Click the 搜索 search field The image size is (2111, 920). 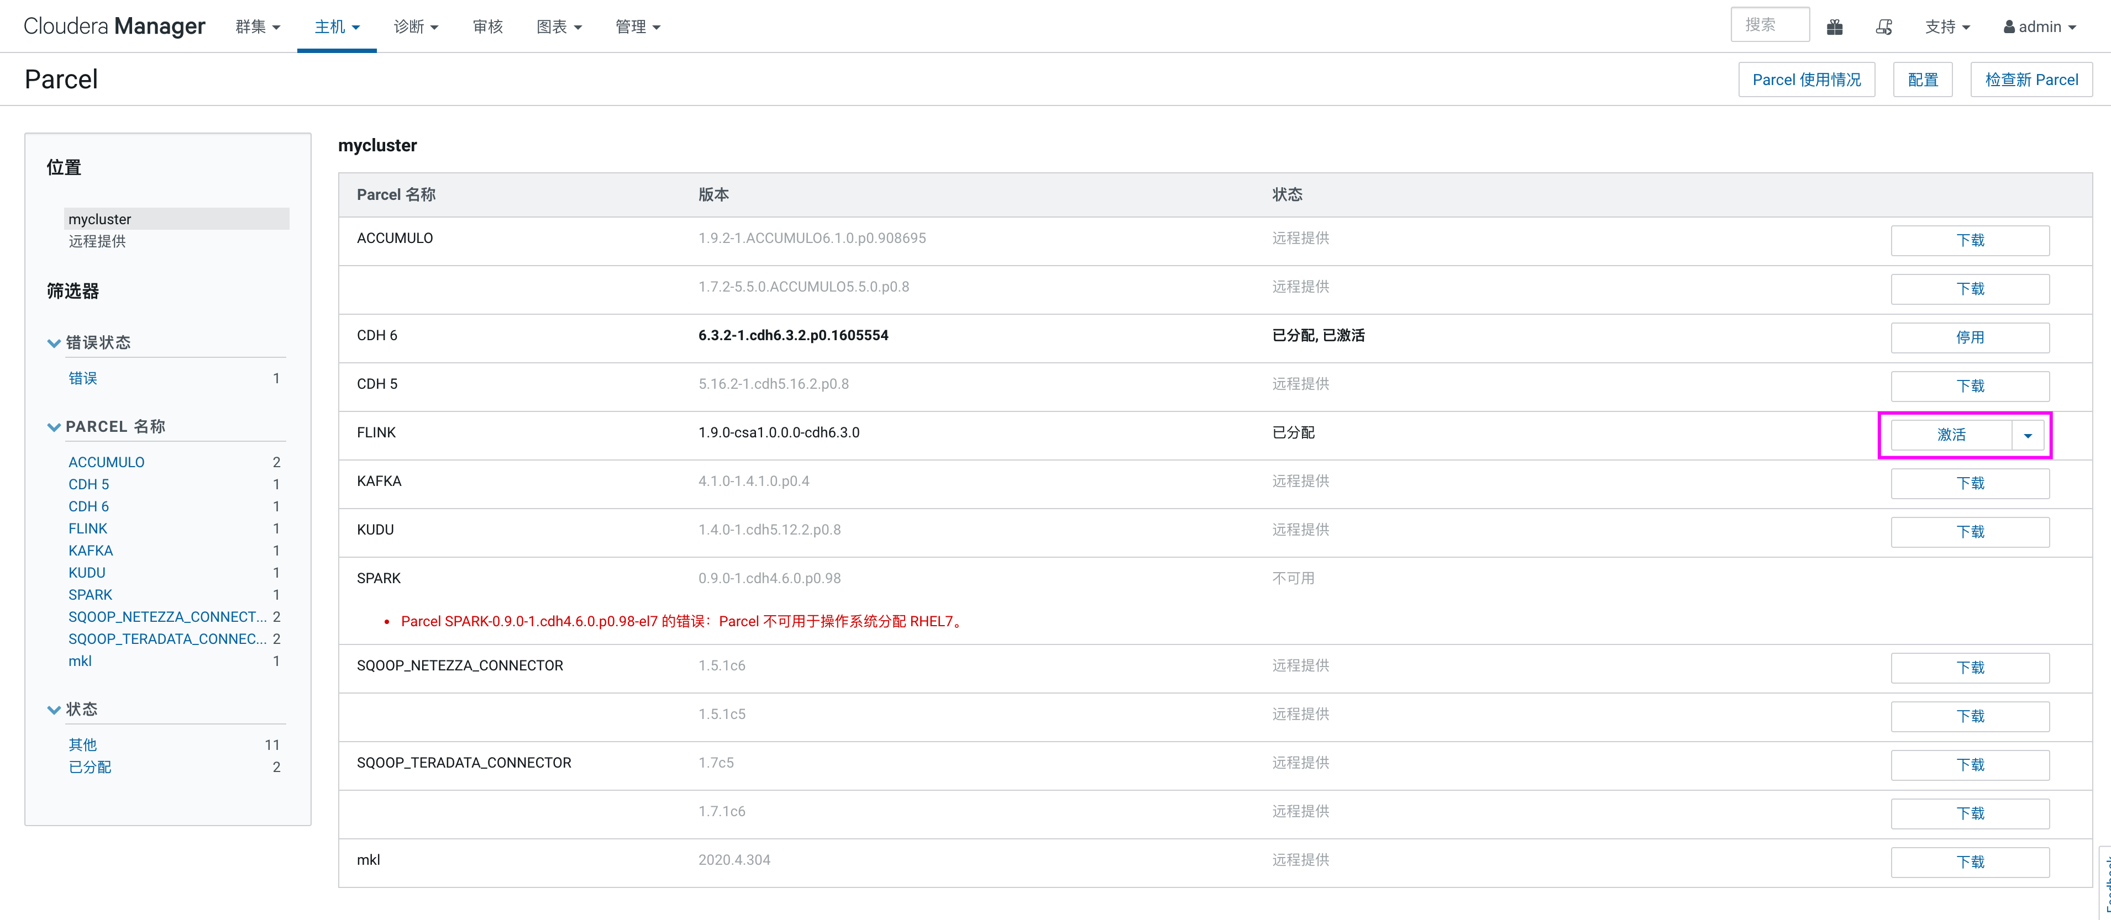click(x=1769, y=25)
